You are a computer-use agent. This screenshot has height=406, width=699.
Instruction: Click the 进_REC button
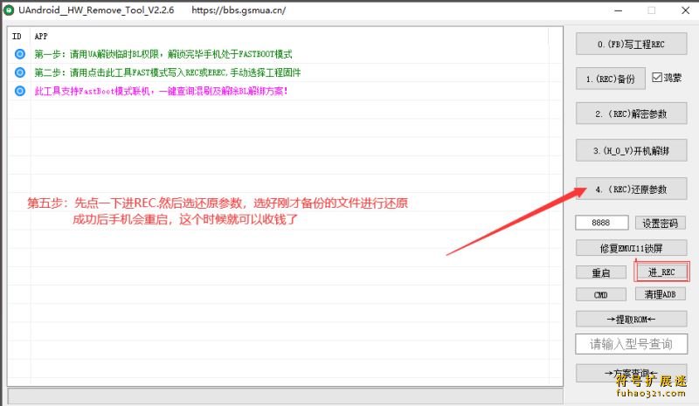(x=661, y=272)
